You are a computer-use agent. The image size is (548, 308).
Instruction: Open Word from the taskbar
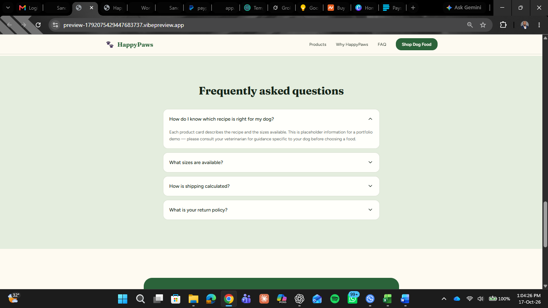tap(405, 299)
